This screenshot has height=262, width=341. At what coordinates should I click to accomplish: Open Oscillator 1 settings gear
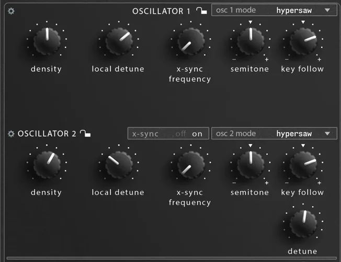(x=11, y=11)
